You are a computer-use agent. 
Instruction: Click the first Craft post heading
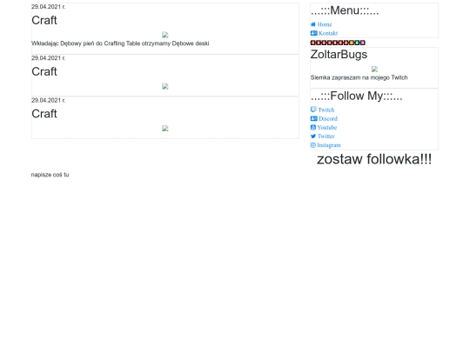pos(44,20)
